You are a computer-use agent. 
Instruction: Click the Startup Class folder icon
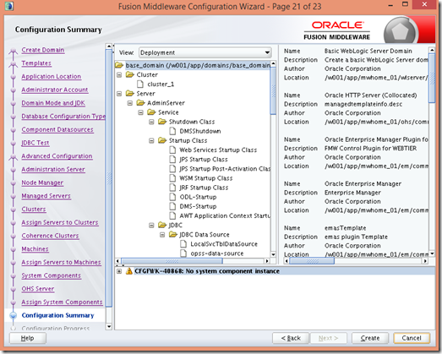[x=162, y=140]
